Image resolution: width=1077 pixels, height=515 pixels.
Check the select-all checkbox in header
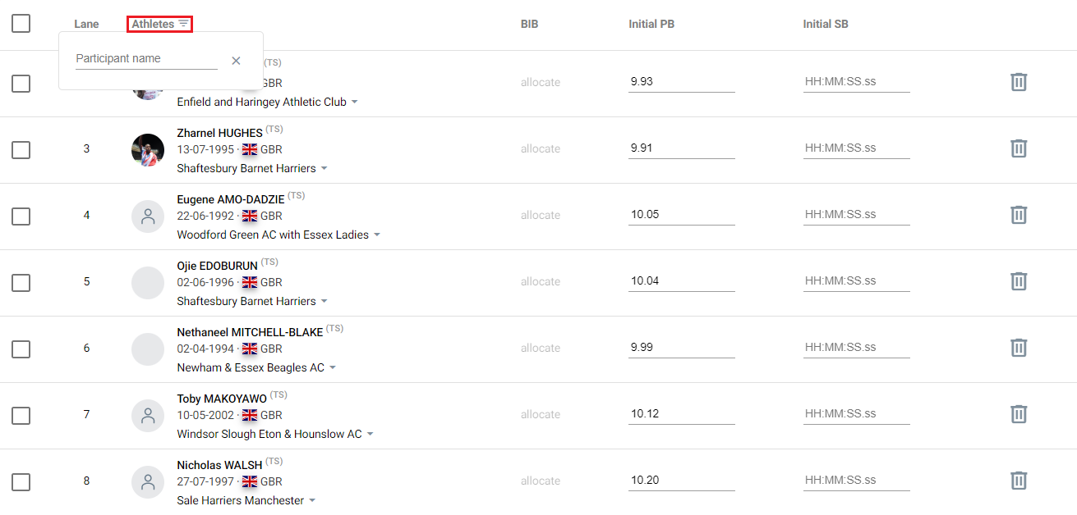pyautogui.click(x=21, y=24)
